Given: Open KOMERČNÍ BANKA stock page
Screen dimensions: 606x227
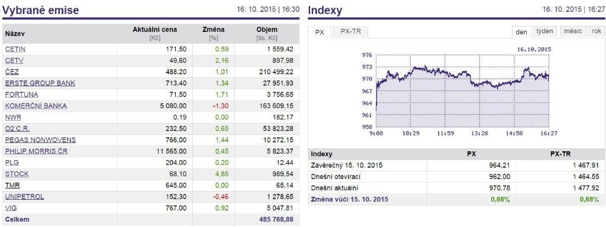Looking at the screenshot, I should pos(36,106).
